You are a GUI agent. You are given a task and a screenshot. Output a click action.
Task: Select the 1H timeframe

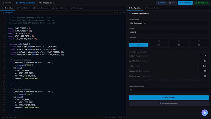138,45
